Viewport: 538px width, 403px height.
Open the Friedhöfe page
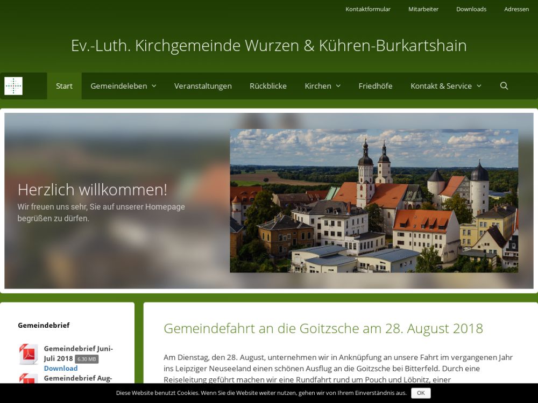pyautogui.click(x=375, y=86)
